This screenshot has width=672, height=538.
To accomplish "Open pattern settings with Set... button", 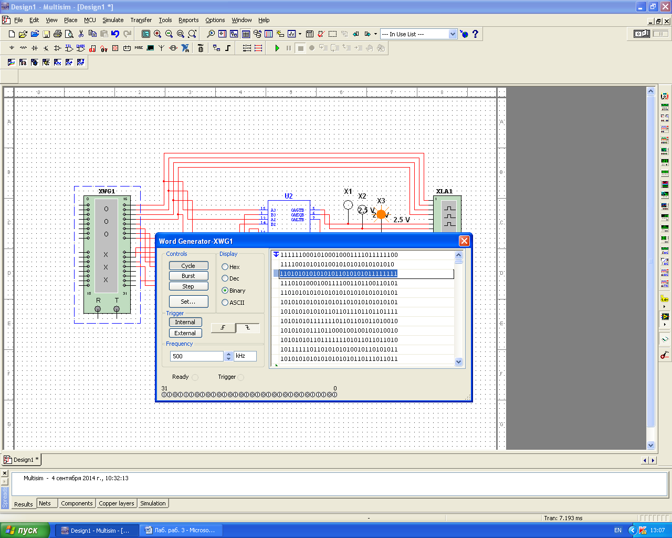I will tap(188, 302).
